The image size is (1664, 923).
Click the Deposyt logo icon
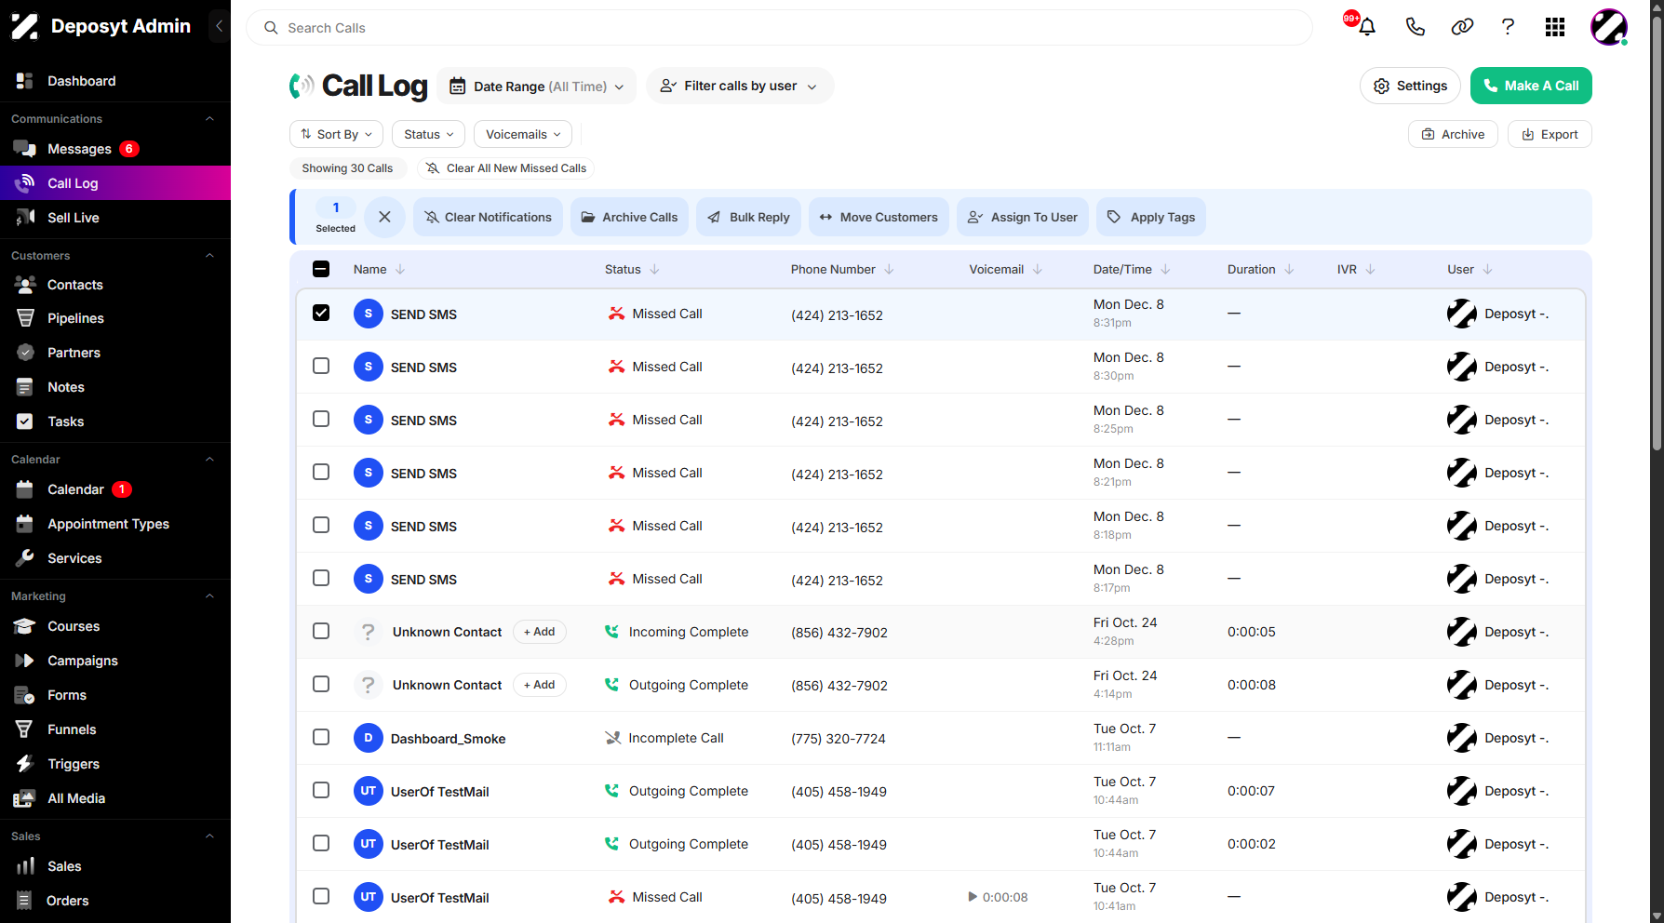[25, 26]
